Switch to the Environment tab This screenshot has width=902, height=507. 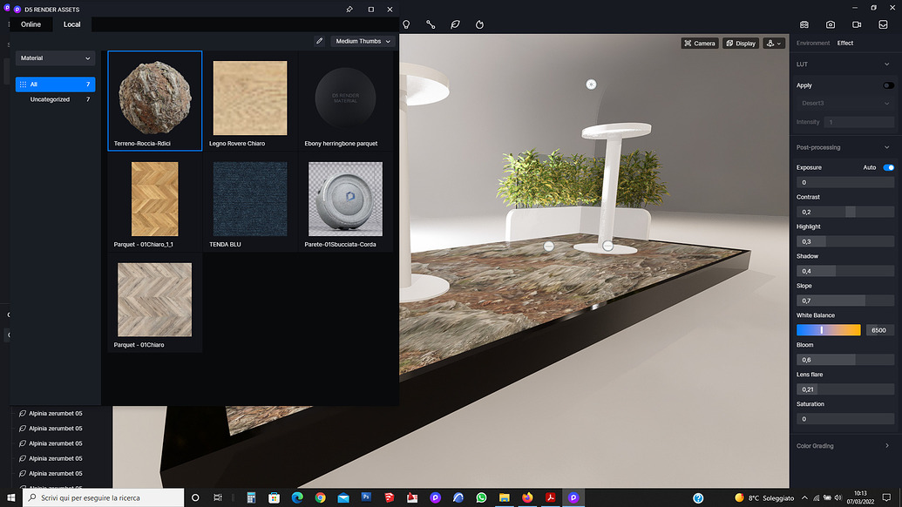pyautogui.click(x=812, y=42)
